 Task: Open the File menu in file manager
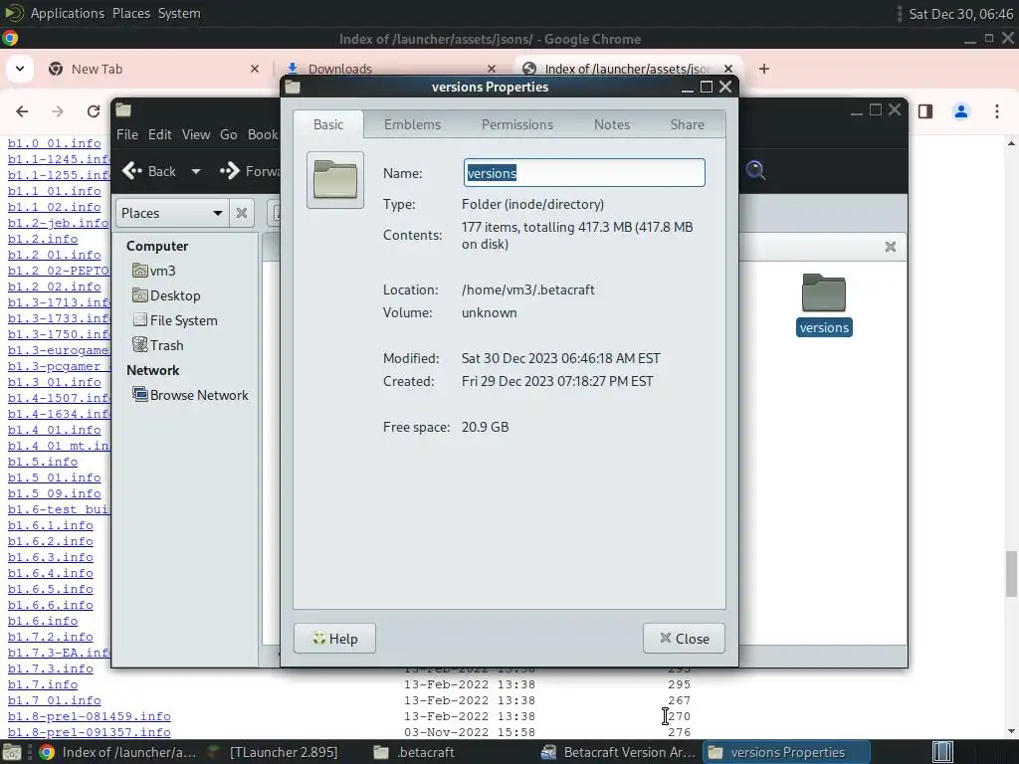tap(127, 134)
